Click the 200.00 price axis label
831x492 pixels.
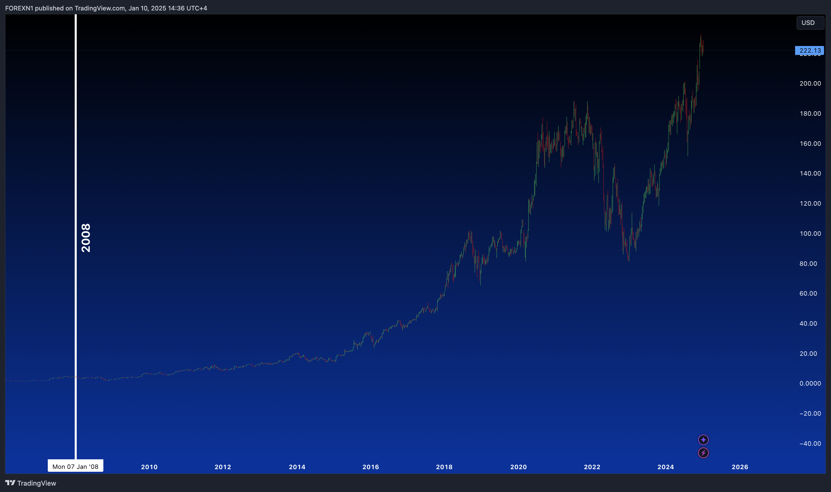pyautogui.click(x=810, y=83)
